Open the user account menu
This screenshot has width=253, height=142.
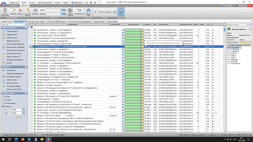[x=227, y=5]
